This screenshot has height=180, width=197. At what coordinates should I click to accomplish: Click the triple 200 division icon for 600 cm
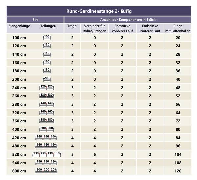47,171
